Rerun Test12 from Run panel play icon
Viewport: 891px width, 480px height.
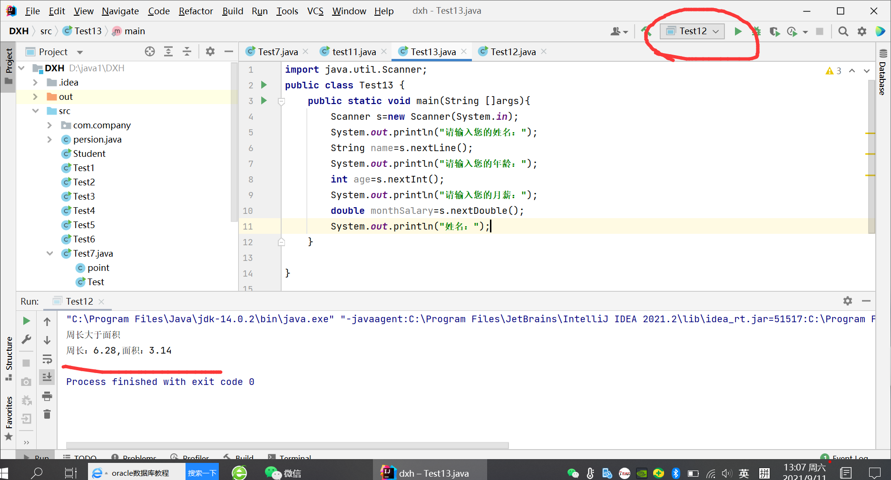[27, 321]
